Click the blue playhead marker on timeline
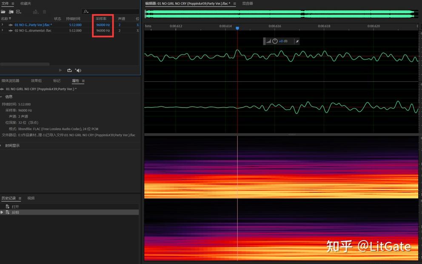Viewport: 422px width, 264px height. (237, 28)
